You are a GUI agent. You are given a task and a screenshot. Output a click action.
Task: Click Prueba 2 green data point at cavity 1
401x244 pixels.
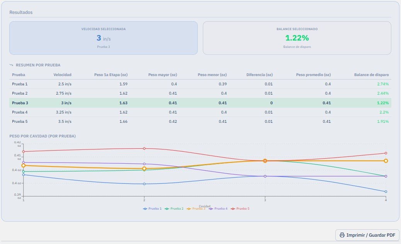(24, 172)
